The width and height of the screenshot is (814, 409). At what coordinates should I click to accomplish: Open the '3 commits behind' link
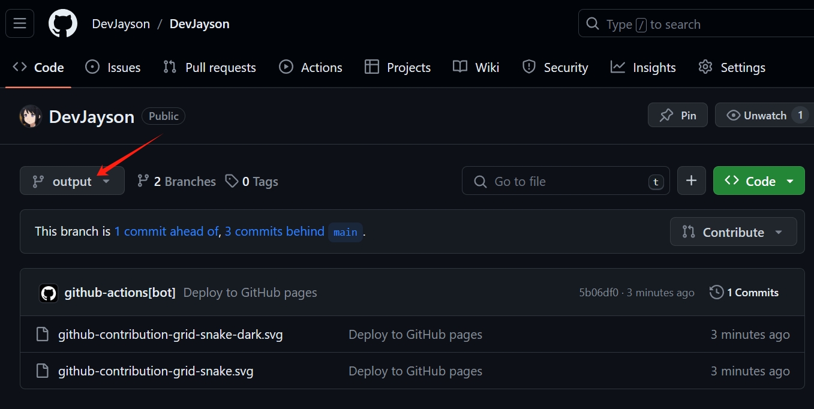tap(274, 231)
